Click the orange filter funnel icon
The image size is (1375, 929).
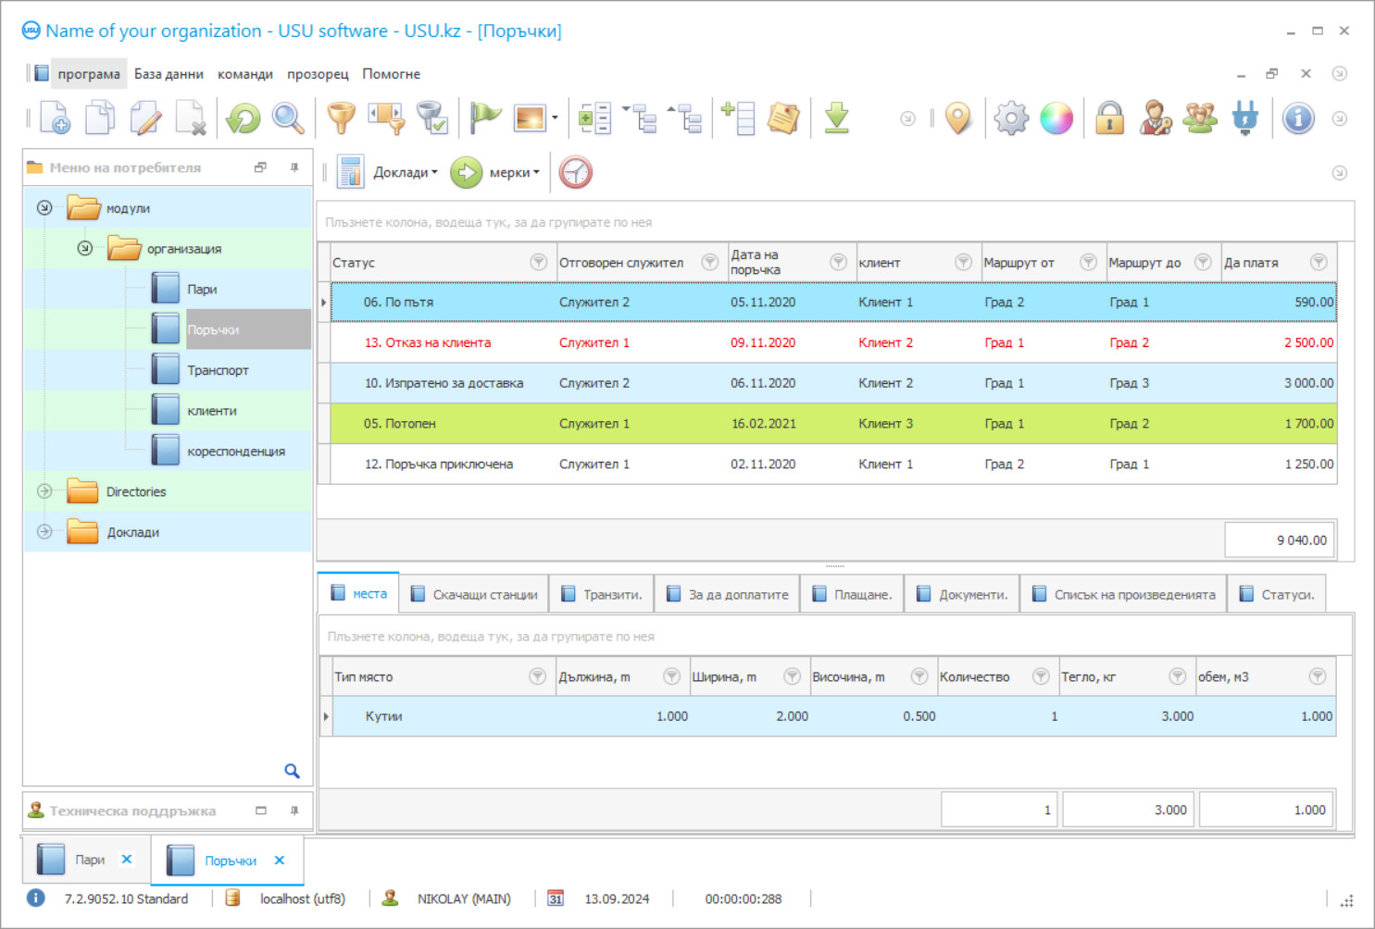342,118
